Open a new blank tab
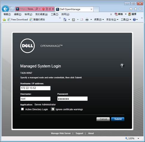Image resolution: width=145 pixels, height=142 pixels. pyautogui.click(x=96, y=9)
